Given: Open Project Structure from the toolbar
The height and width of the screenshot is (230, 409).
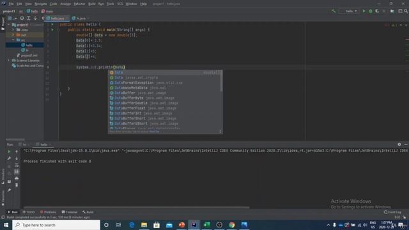Looking at the screenshot, I should pos(392,11).
